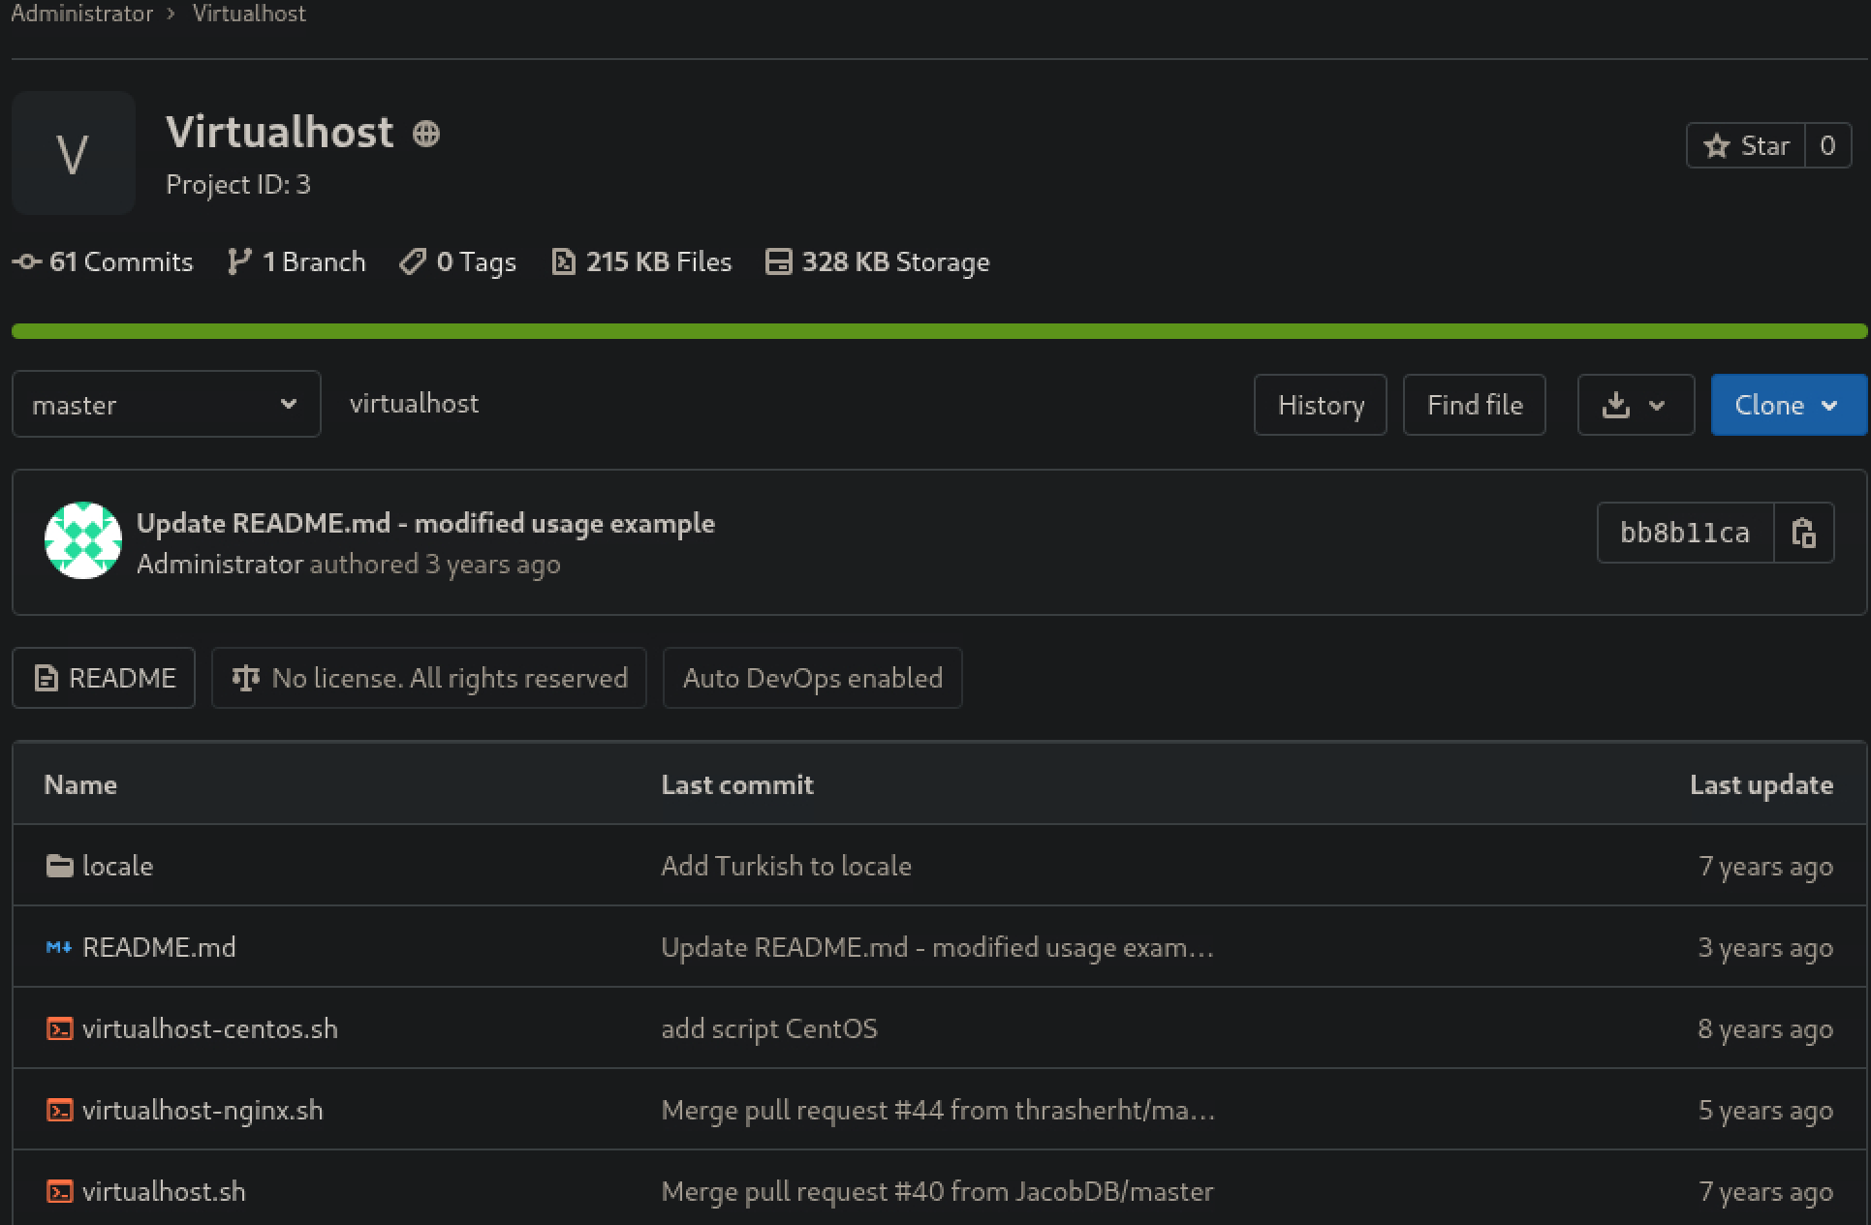Click the 'Project ID: 3' text

pyautogui.click(x=238, y=184)
